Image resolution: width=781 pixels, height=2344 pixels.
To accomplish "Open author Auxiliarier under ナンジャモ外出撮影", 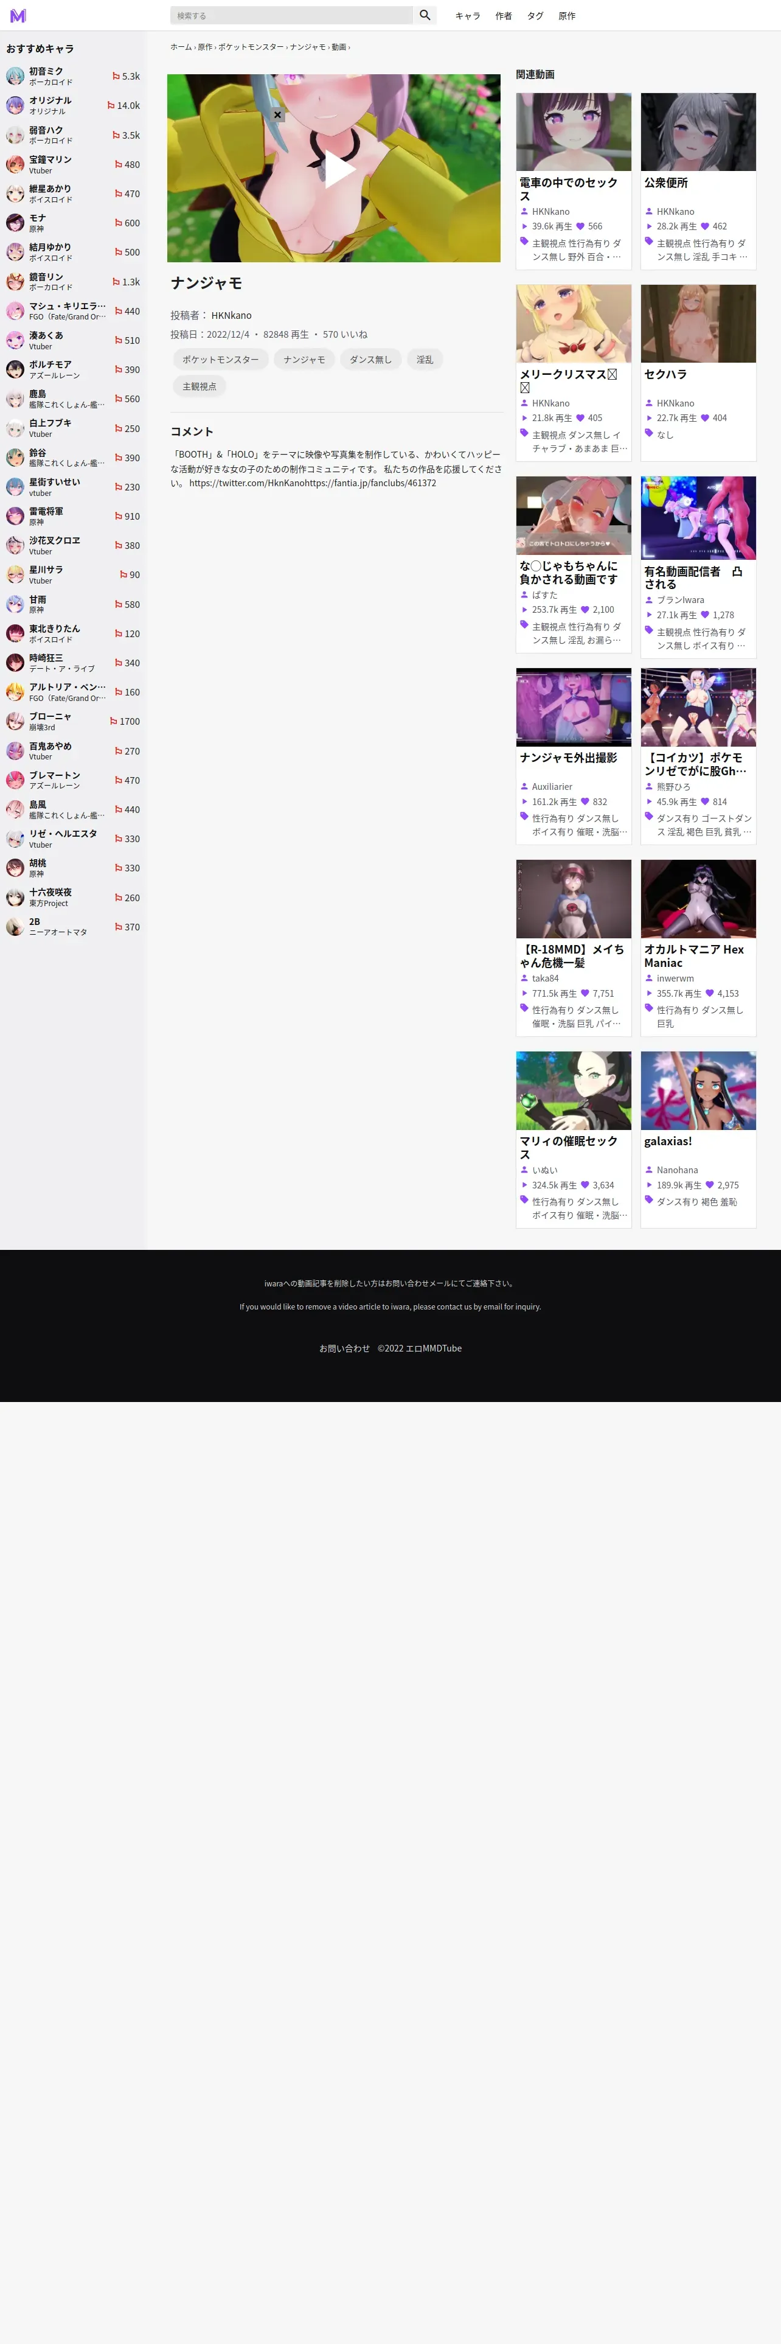I will (x=552, y=786).
